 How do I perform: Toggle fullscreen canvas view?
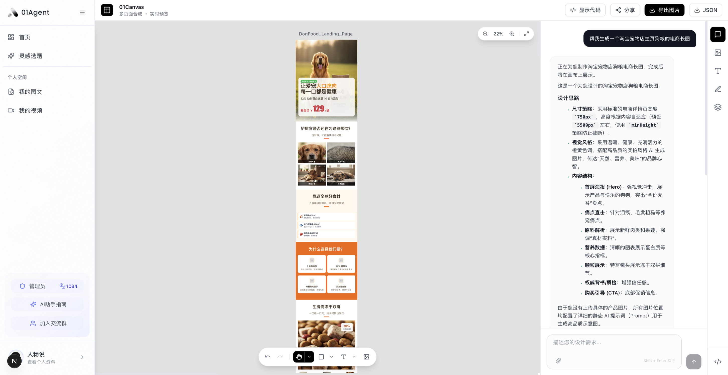point(526,34)
